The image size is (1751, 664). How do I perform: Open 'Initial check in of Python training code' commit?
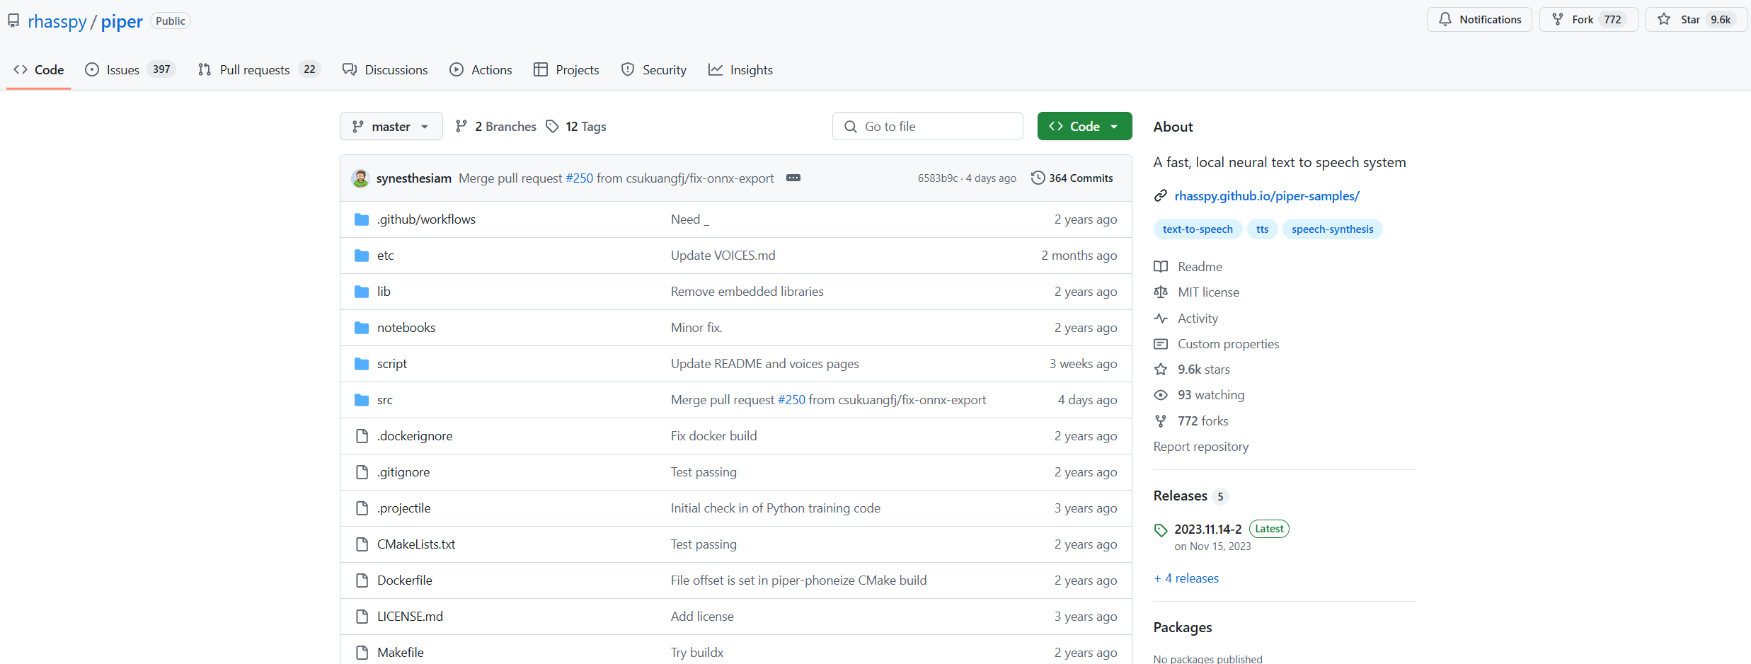pos(775,508)
